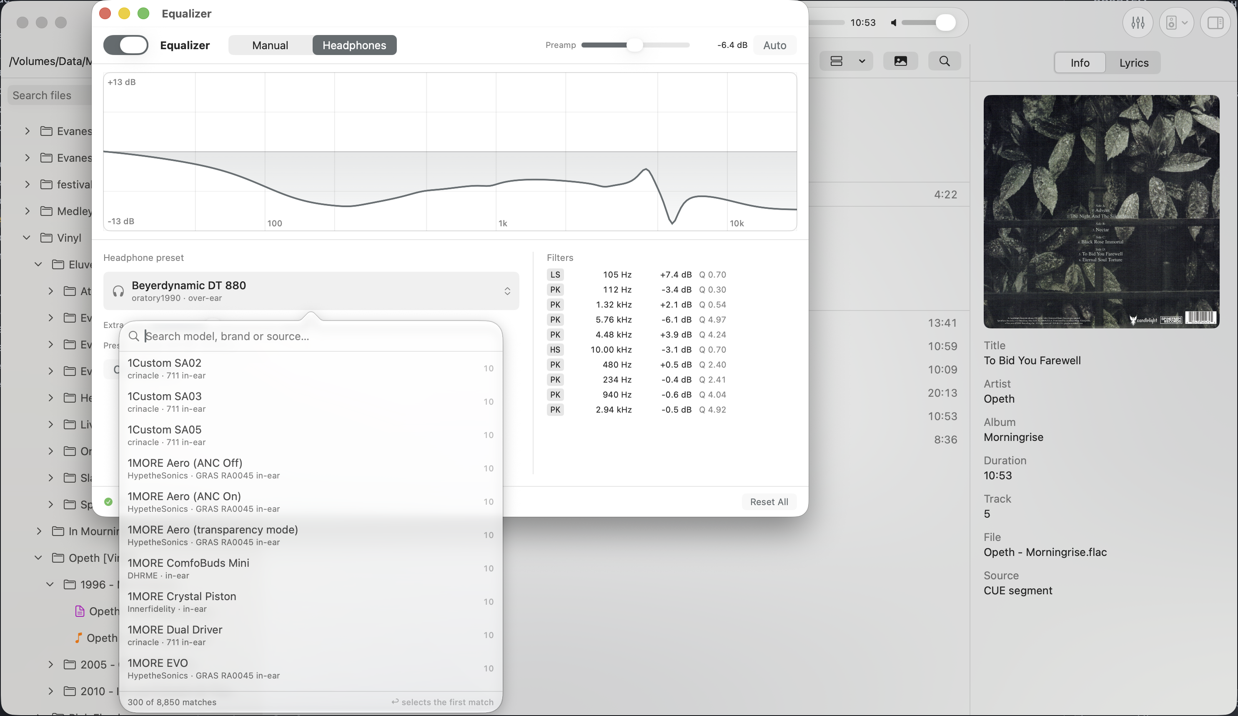1238x716 pixels.
Task: Open the list layout view icon
Action: [x=836, y=61]
